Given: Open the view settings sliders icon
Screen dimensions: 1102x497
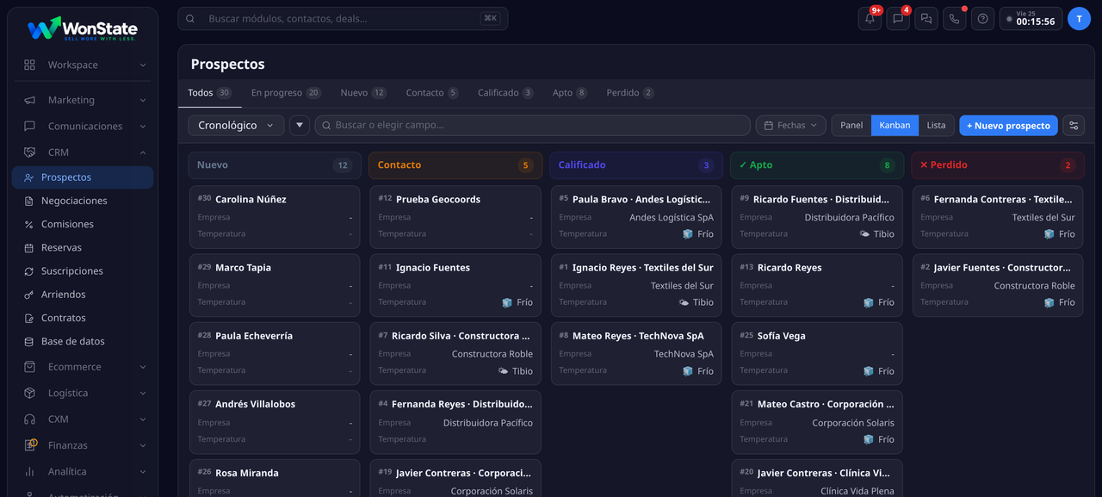Looking at the screenshot, I should pos(1074,126).
